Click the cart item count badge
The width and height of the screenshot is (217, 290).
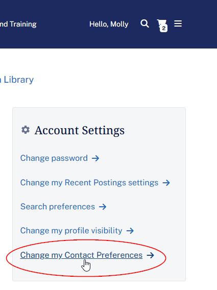point(164,28)
